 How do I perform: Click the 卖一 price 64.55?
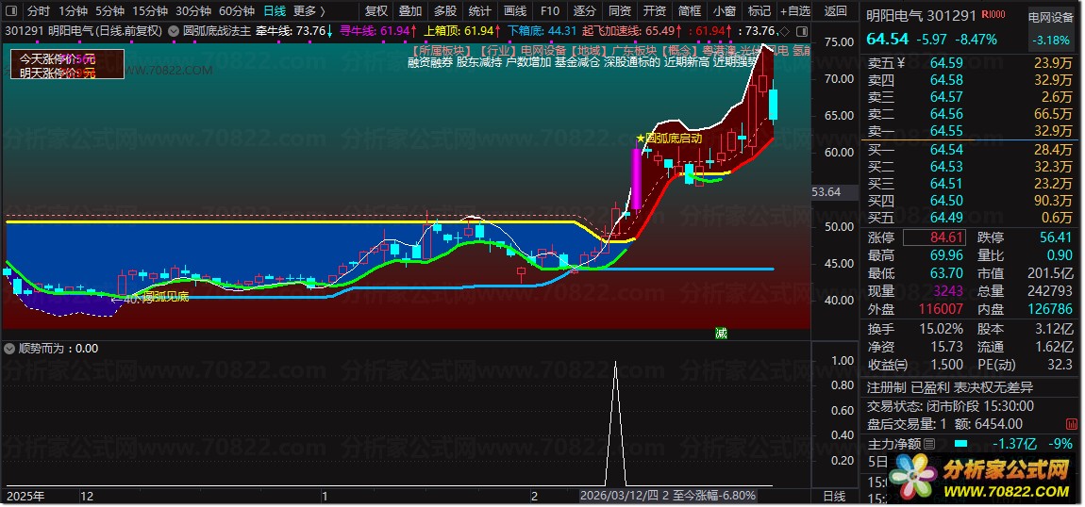point(946,131)
